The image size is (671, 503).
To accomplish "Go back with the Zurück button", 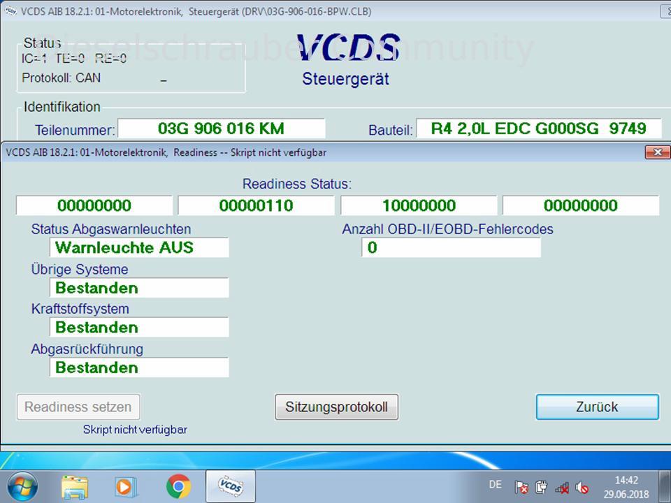I will (598, 407).
